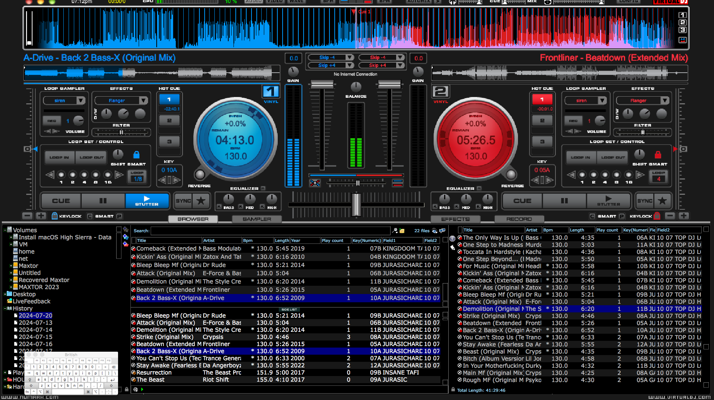Click deck 2 red loop lock icon

(658, 155)
